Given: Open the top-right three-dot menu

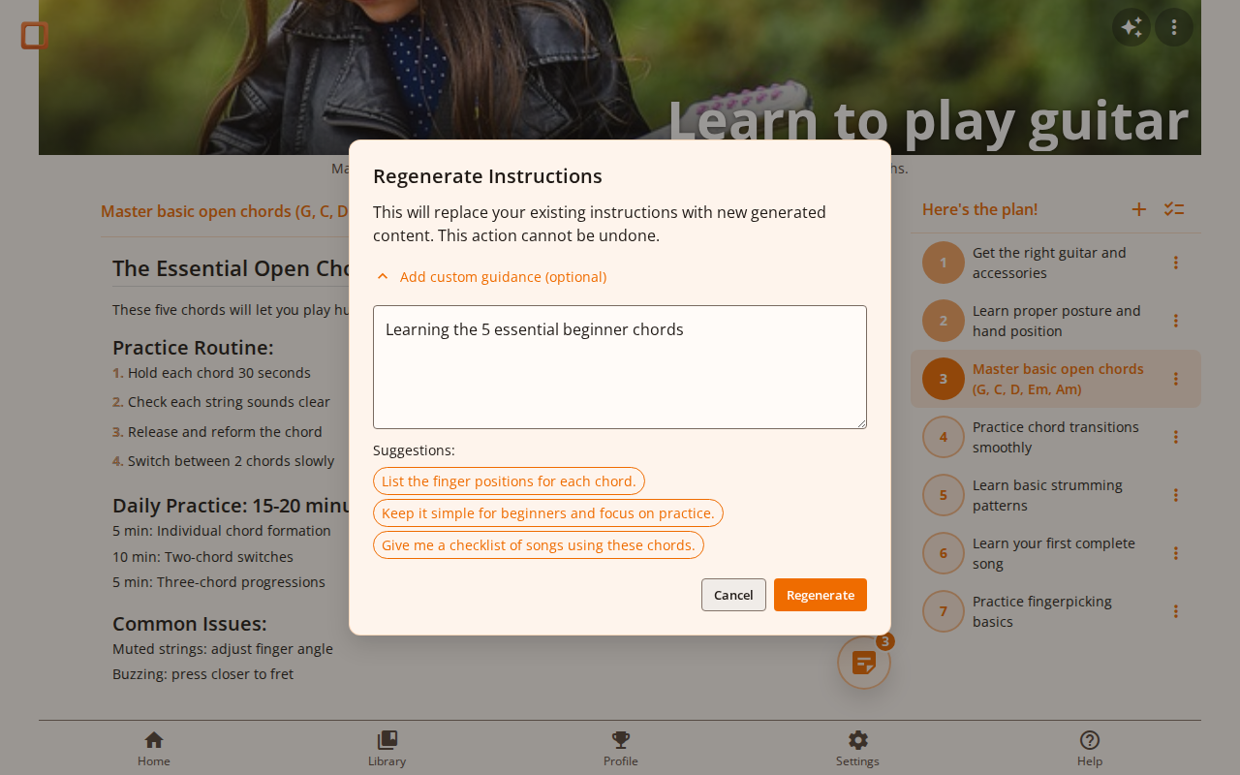Looking at the screenshot, I should [1174, 27].
